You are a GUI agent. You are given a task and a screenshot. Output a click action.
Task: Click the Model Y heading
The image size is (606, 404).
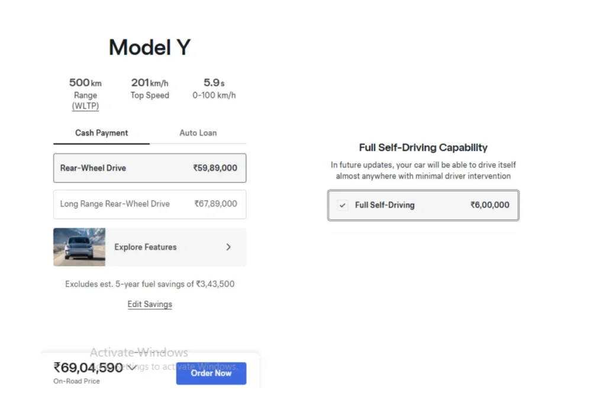[x=150, y=47]
